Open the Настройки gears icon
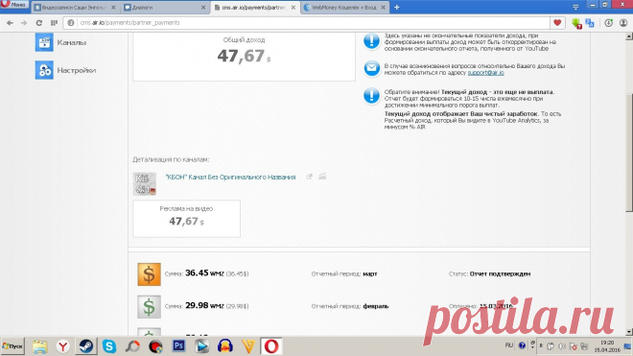Screen dimensions: 633x356 click(44, 70)
